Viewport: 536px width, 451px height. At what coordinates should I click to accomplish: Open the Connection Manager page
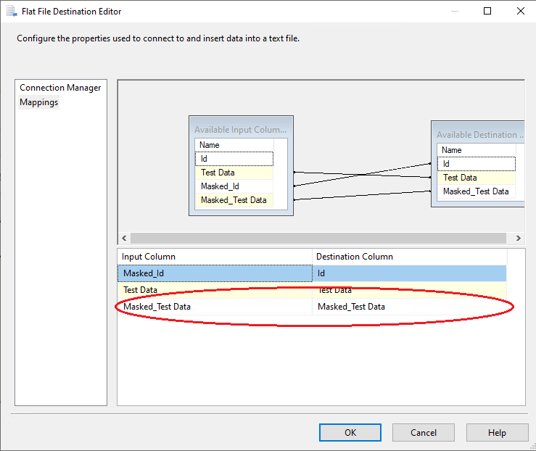(x=60, y=88)
